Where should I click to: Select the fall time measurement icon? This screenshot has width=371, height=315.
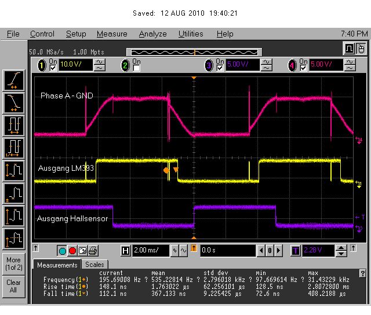click(x=14, y=103)
